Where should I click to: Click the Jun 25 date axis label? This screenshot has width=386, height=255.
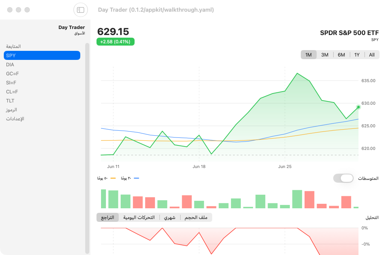285,166
